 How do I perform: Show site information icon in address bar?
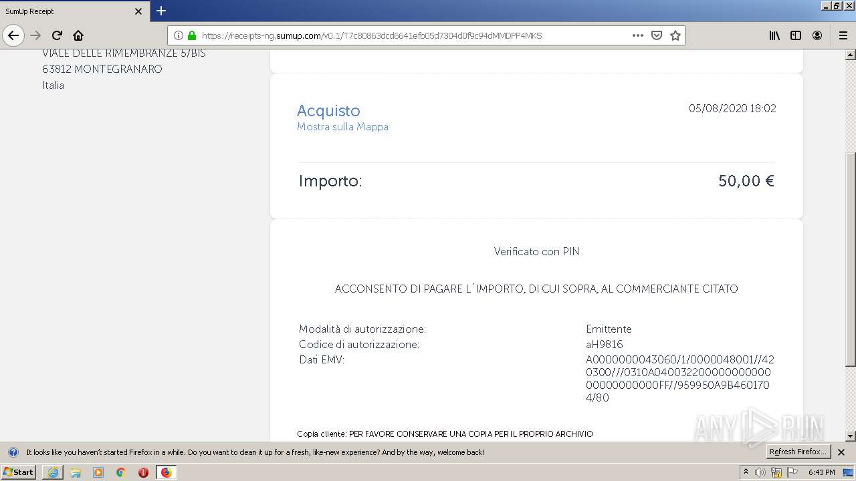pyautogui.click(x=179, y=35)
